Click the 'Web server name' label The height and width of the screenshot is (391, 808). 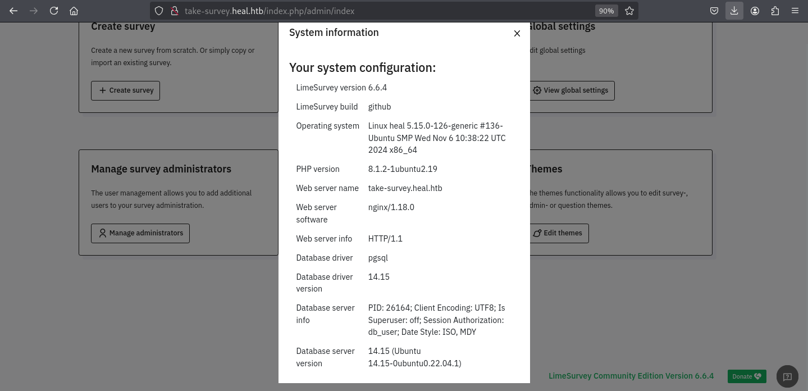pos(327,188)
